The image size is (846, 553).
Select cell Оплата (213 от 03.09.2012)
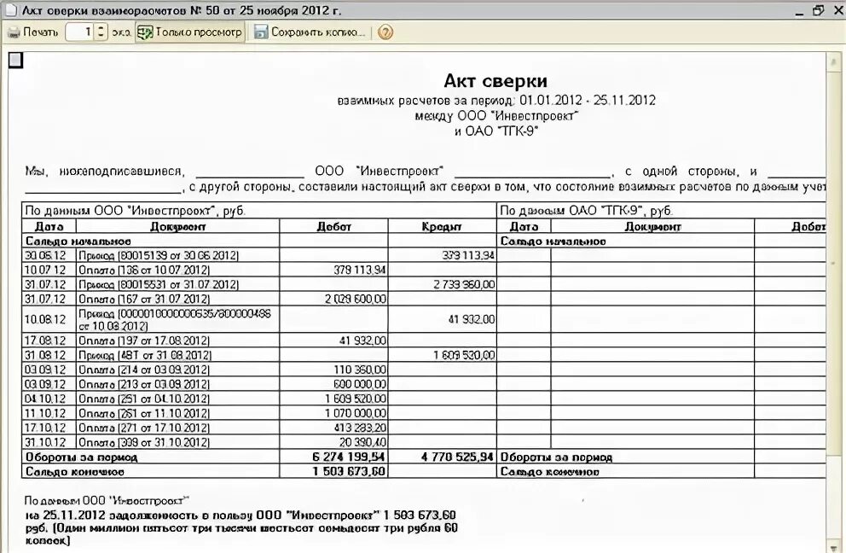point(178,384)
